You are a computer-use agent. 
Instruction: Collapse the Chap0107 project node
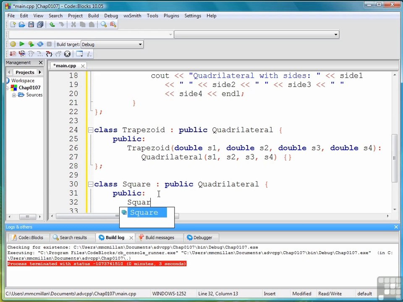[7, 88]
